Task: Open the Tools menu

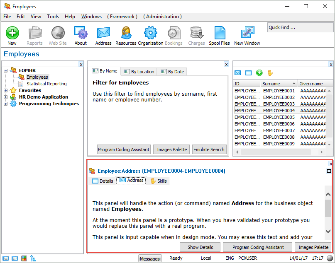Action: point(53,17)
